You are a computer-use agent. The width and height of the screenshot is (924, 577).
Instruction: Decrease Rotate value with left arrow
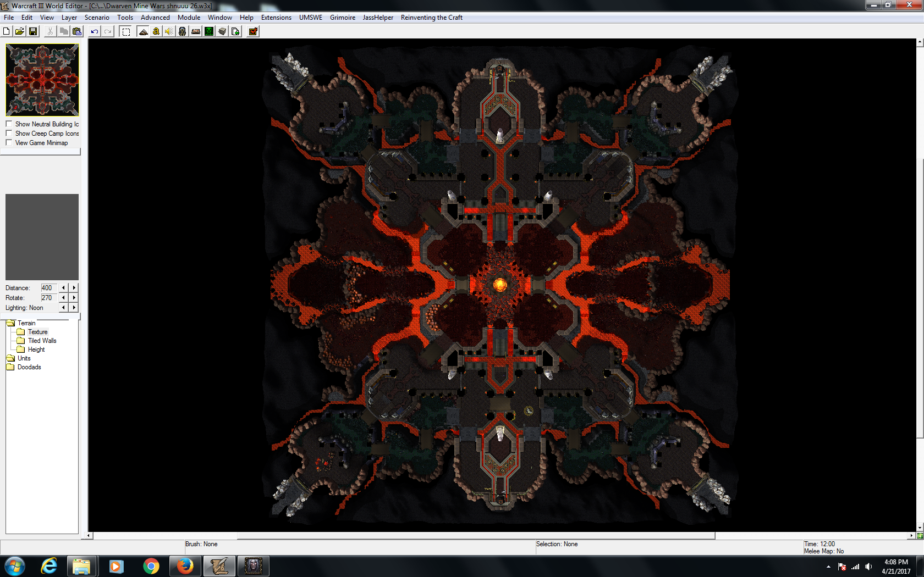[x=64, y=298]
